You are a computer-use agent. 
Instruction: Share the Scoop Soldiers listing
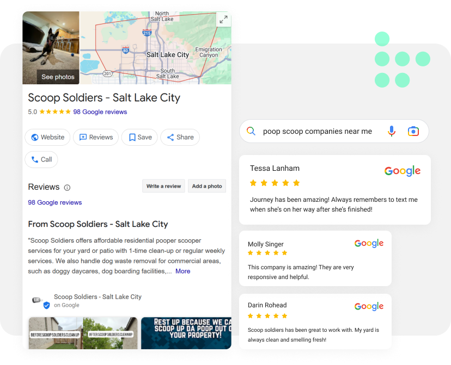click(x=180, y=137)
